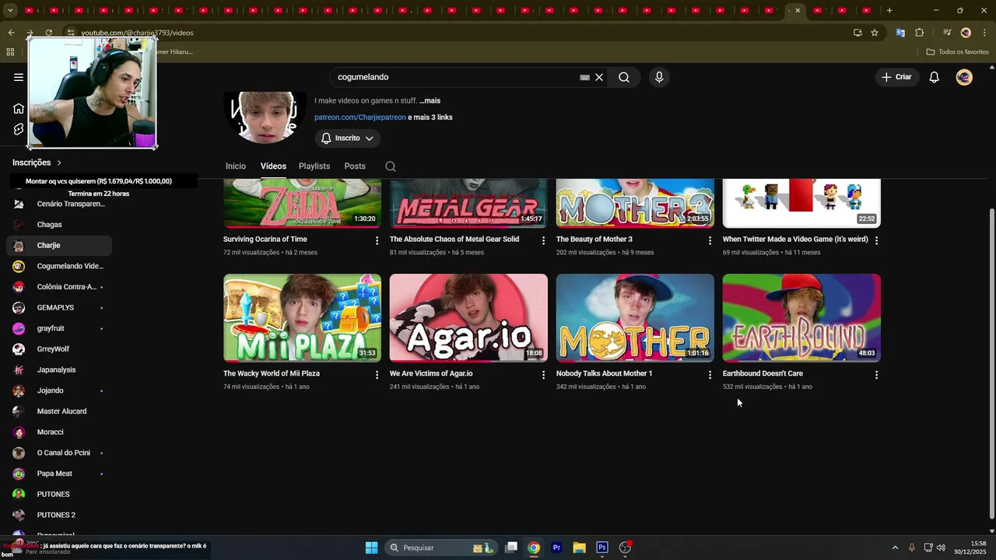Bookmark this page with the star

[x=875, y=33]
